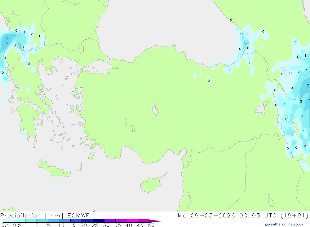Screen dimensions: 310x227
Task: Open the weatheronline.co.uk copyright link
Action: [284, 224]
